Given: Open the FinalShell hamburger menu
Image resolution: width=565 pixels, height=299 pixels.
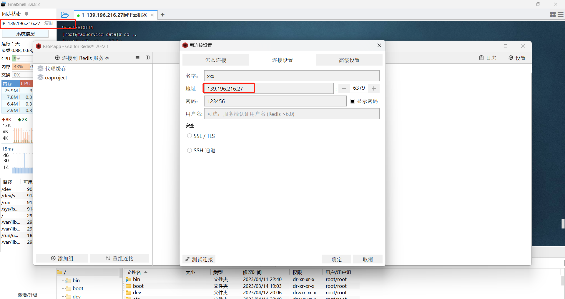Looking at the screenshot, I should pos(561,14).
